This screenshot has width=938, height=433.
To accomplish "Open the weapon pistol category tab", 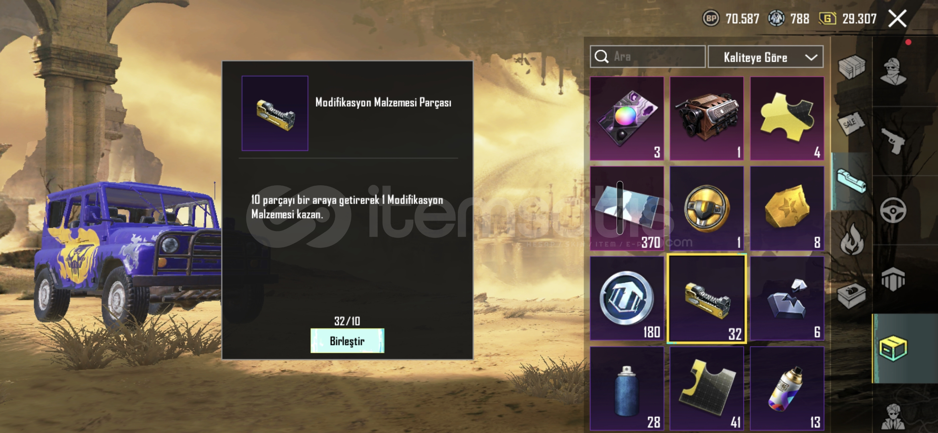I will point(894,141).
